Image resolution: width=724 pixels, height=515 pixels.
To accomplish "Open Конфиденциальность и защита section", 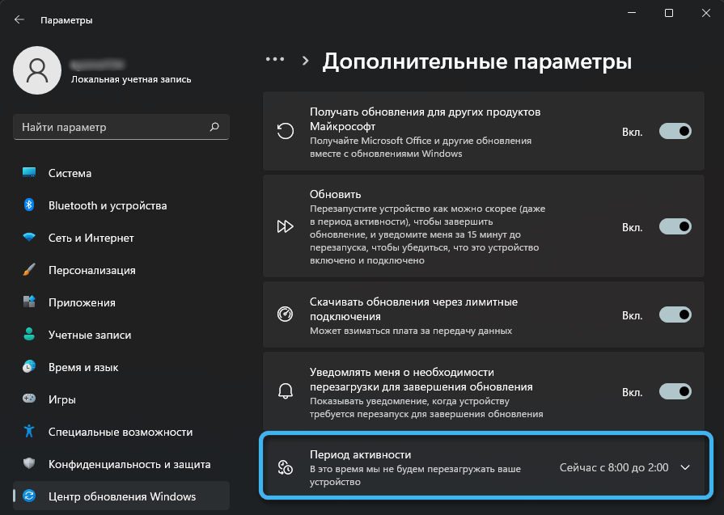I will (129, 464).
